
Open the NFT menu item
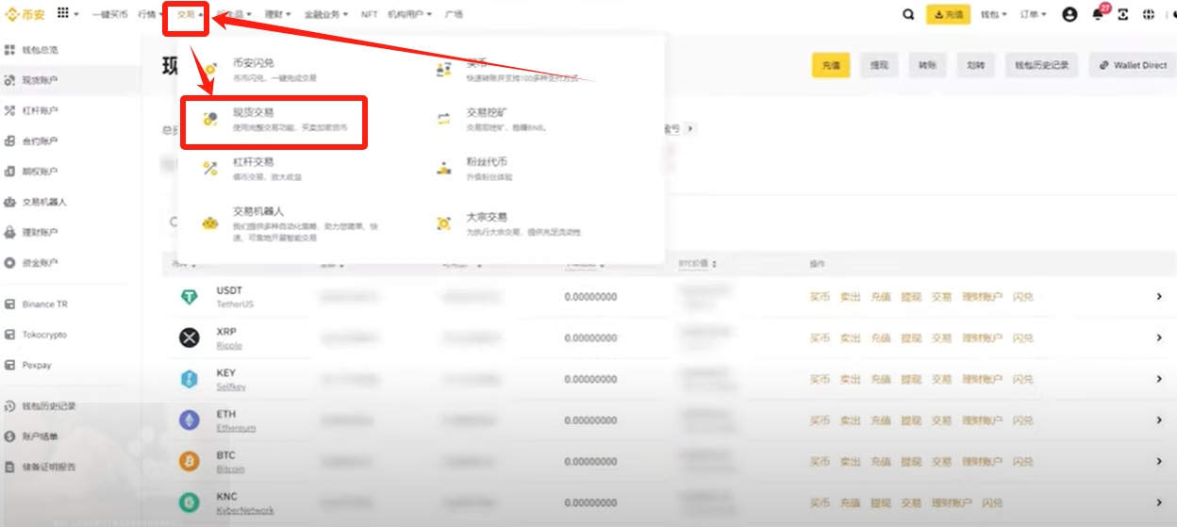click(369, 14)
